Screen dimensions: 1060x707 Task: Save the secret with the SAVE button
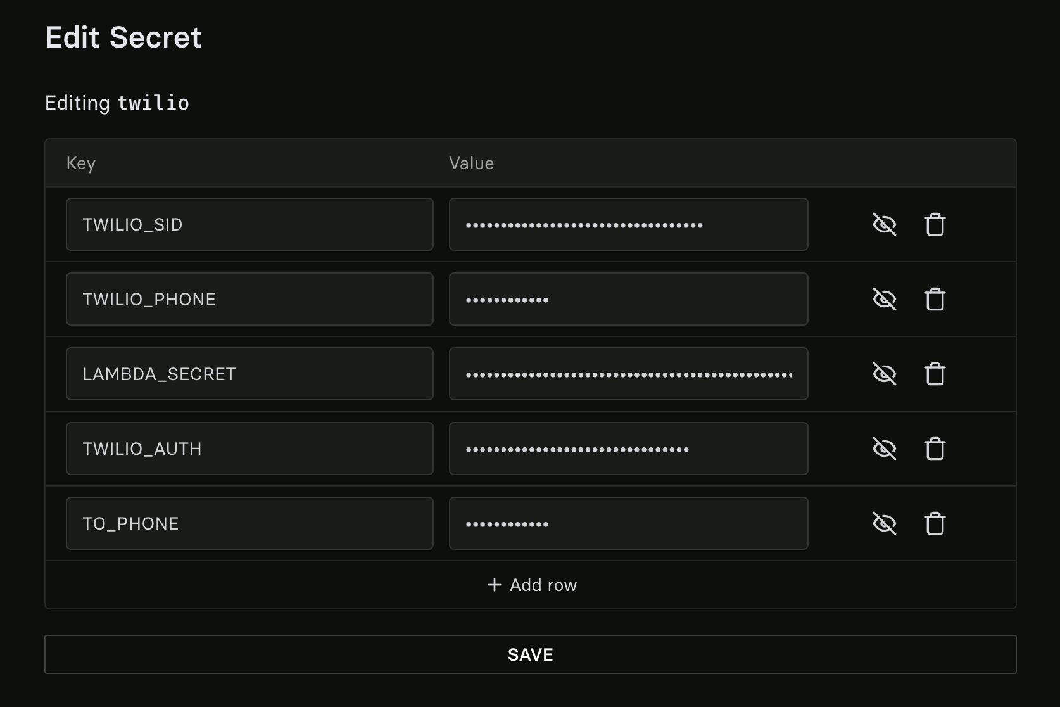pos(531,654)
